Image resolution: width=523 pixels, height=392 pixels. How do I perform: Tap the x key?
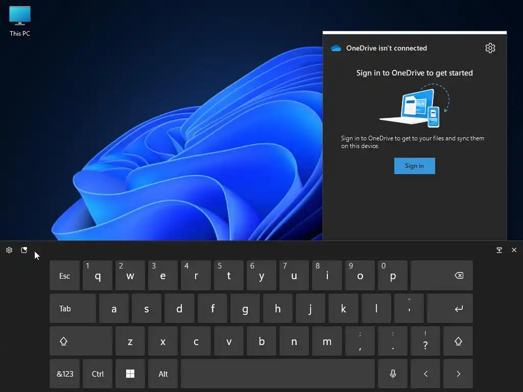[163, 341]
